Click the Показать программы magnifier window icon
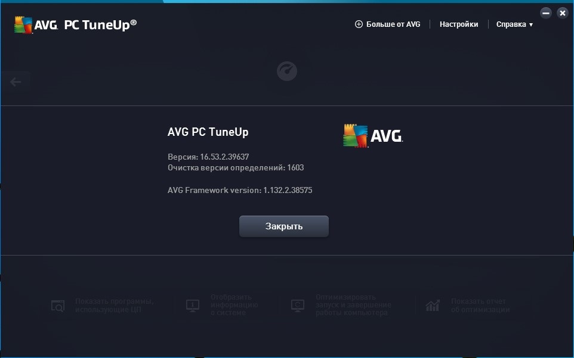Viewport: 574px width, 358px height. tap(58, 306)
